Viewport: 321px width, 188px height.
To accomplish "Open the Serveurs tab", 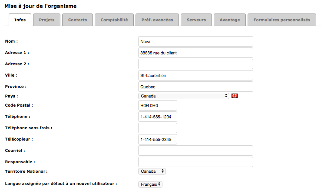I will (x=196, y=20).
